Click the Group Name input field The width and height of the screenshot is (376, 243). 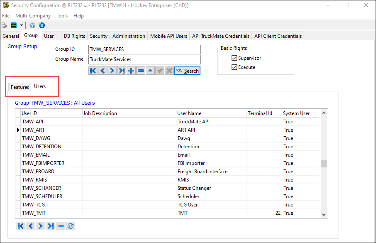coord(144,59)
